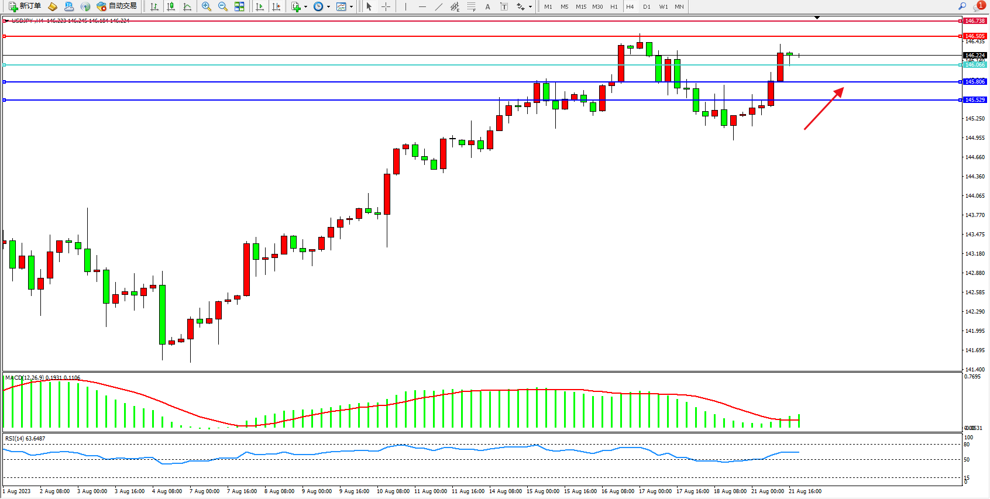Screen dimensions: 990x499
Task: Click the cyan 146.066 price level line label
Action: 975,65
